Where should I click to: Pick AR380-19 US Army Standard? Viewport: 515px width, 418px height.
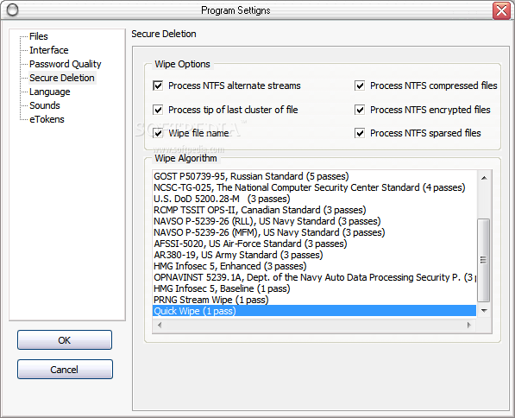coord(314,255)
